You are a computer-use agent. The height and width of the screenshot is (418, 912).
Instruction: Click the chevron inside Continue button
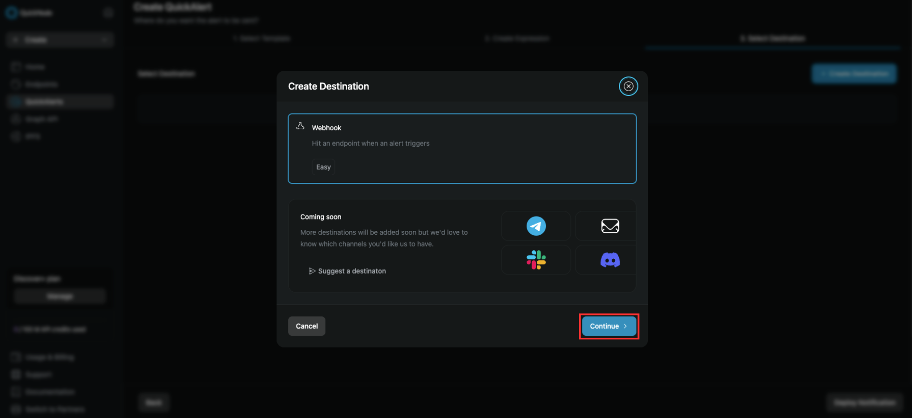coord(625,326)
